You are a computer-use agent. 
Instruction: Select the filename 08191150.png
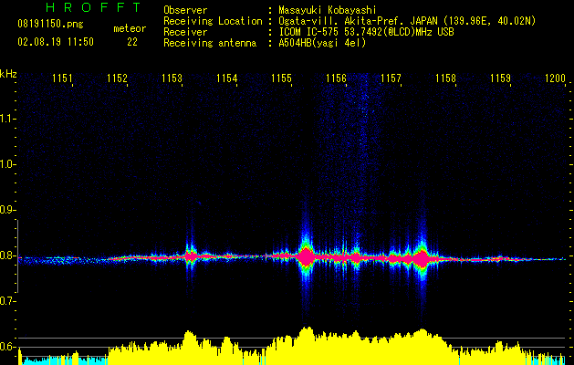click(50, 25)
